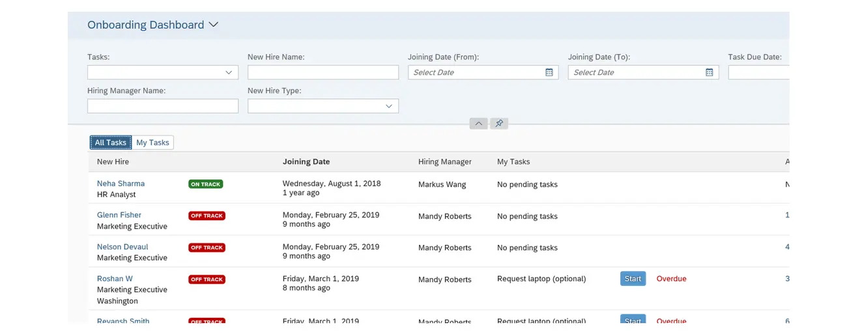Focus the Hiring Manager Name input field
The height and width of the screenshot is (336, 847).
pyautogui.click(x=162, y=106)
